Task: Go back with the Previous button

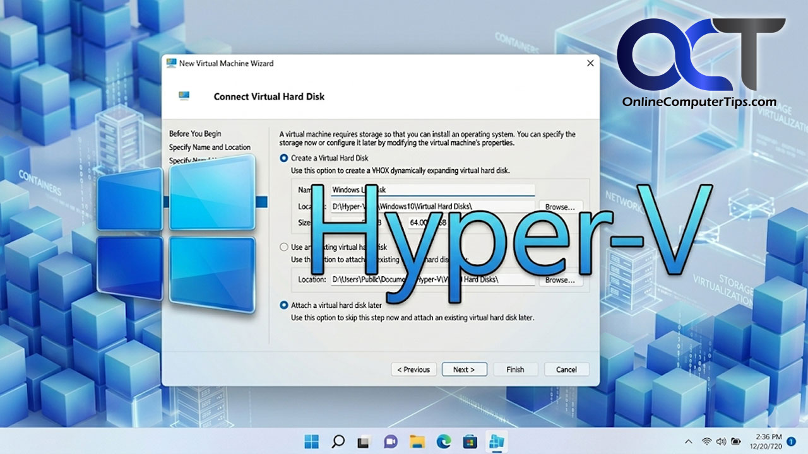Action: 414,370
